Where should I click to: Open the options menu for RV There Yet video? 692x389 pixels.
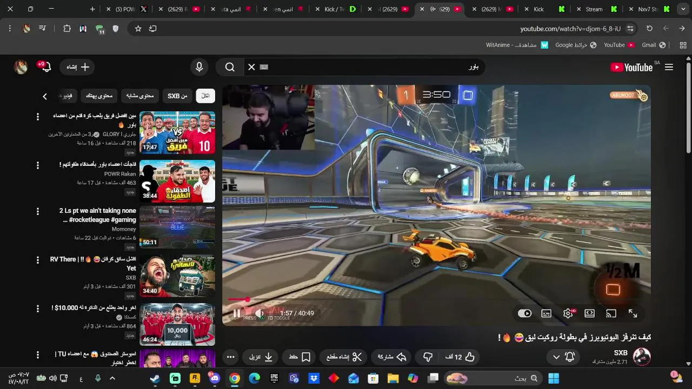point(37,260)
